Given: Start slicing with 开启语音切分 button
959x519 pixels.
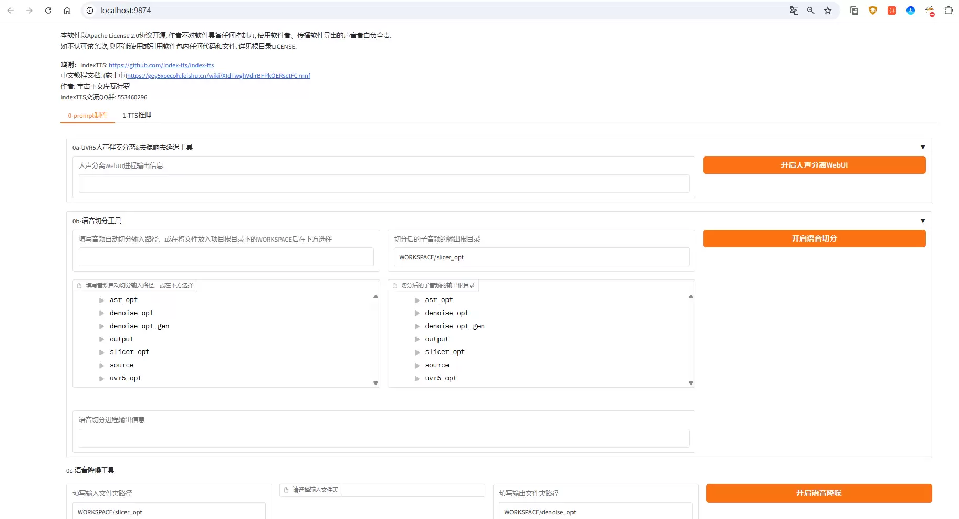Looking at the screenshot, I should click(814, 238).
